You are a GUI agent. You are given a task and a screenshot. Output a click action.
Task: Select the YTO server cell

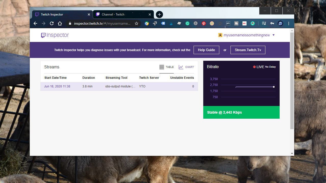142,86
